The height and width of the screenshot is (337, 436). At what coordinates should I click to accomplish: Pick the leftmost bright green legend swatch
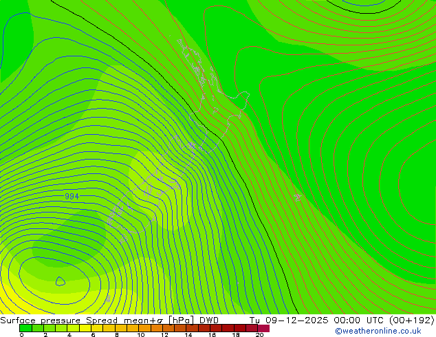25,328
